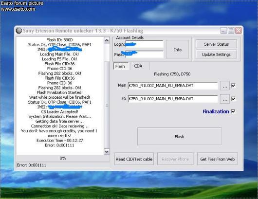Minimize the Remote unlocker window

[x=223, y=31]
